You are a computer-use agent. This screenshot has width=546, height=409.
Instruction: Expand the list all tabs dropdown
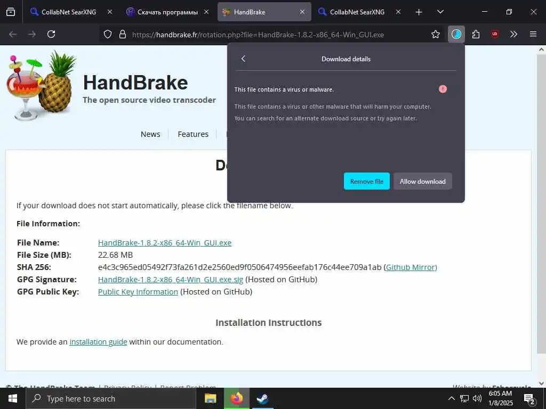pyautogui.click(x=440, y=12)
